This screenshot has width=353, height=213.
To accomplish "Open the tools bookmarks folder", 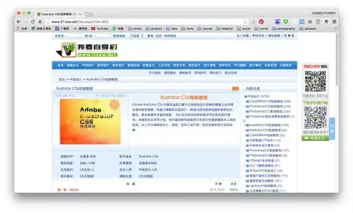I will click(x=188, y=29).
